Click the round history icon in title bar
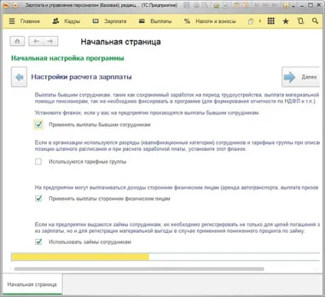Screen dimensions: 325x297 pyautogui.click(x=225, y=5)
